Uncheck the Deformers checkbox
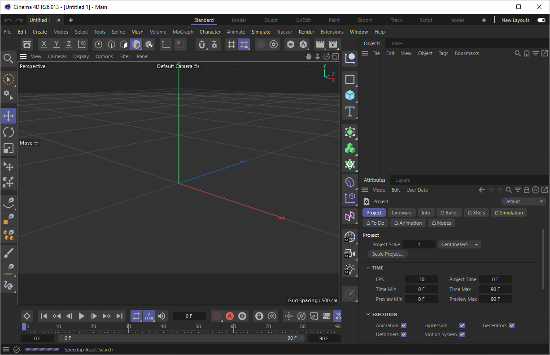Screen dimensions: 550x355 coord(404,334)
